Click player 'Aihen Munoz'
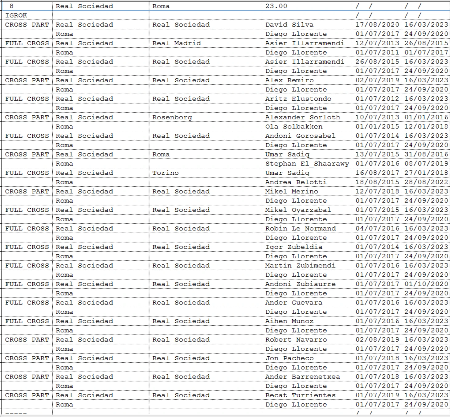Image resolution: width=450 pixels, height=417 pixels. tap(289, 321)
